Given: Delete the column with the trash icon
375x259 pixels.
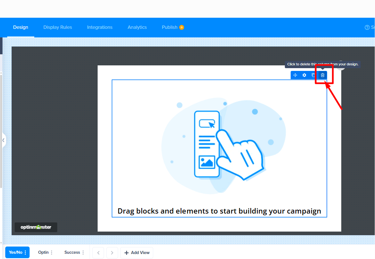Looking at the screenshot, I should tap(322, 75).
